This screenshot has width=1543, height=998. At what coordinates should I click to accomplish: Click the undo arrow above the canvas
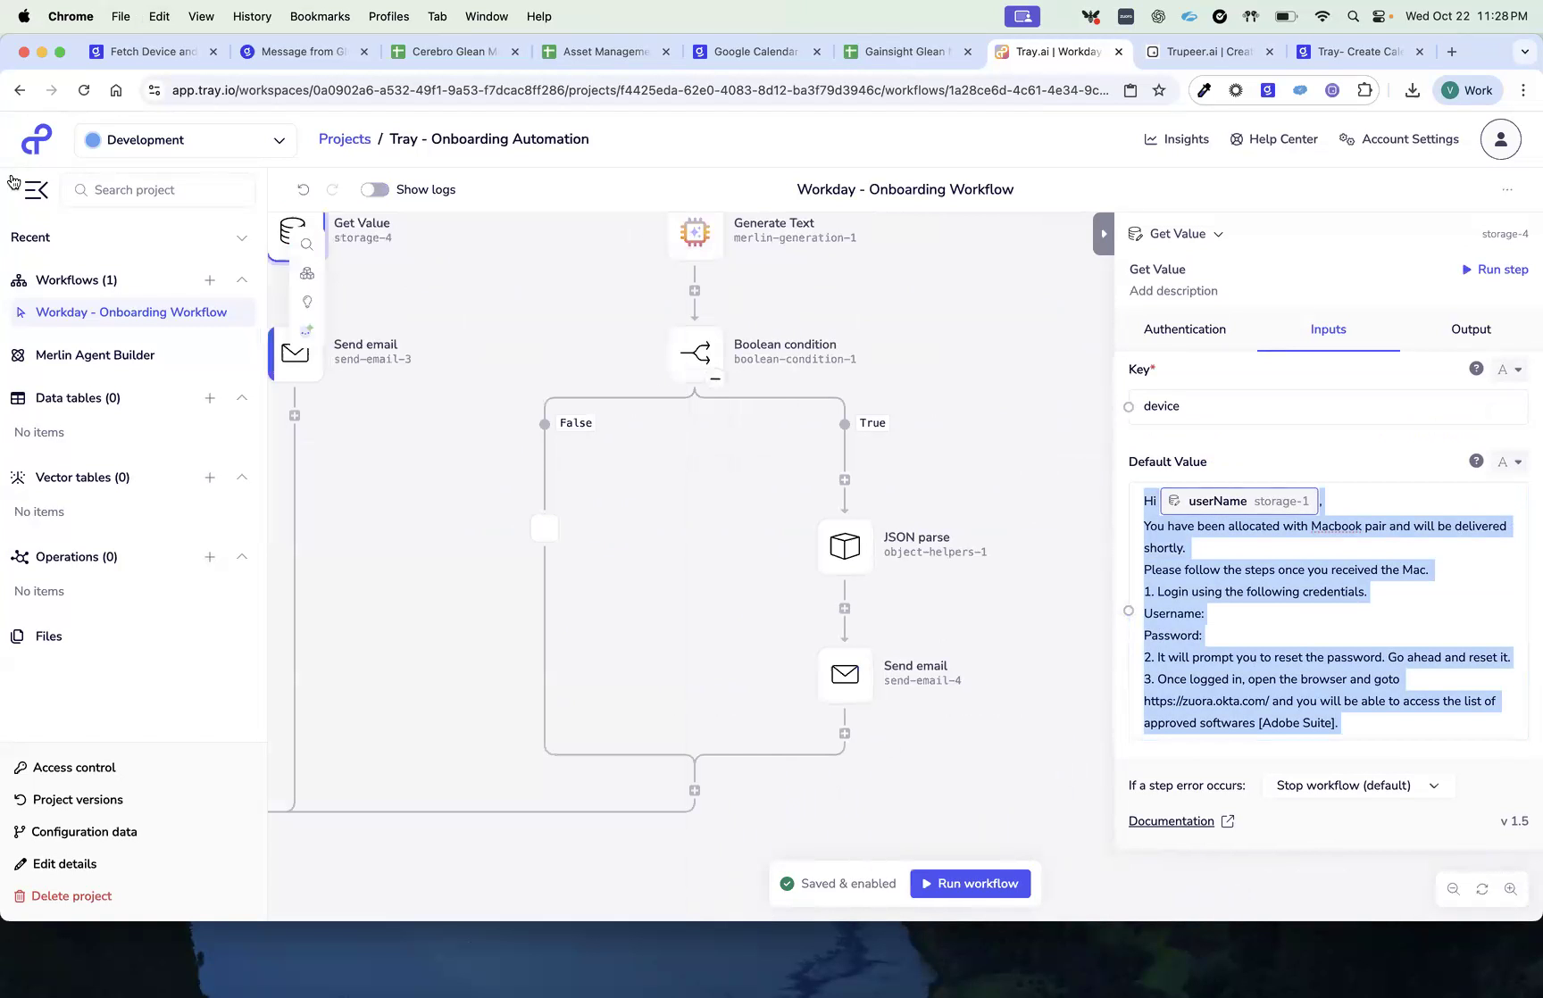[x=304, y=189]
